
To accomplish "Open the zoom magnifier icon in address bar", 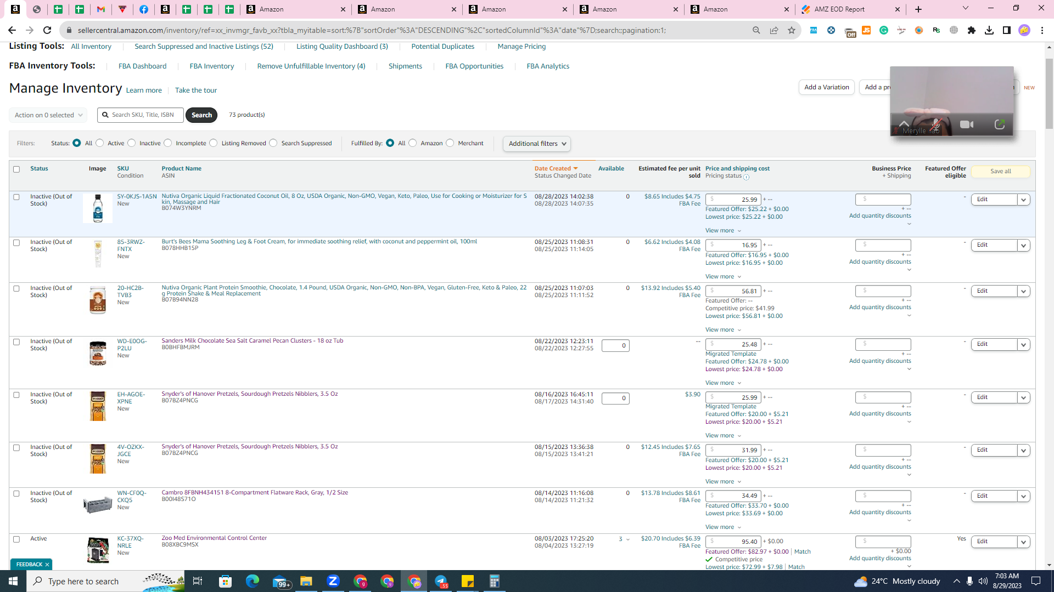I will click(x=756, y=30).
